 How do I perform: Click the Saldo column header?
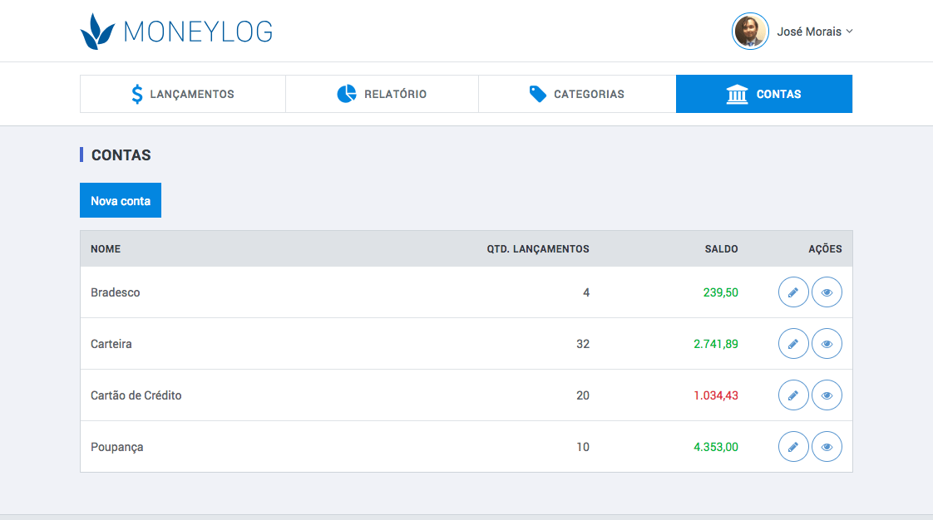[x=721, y=249]
